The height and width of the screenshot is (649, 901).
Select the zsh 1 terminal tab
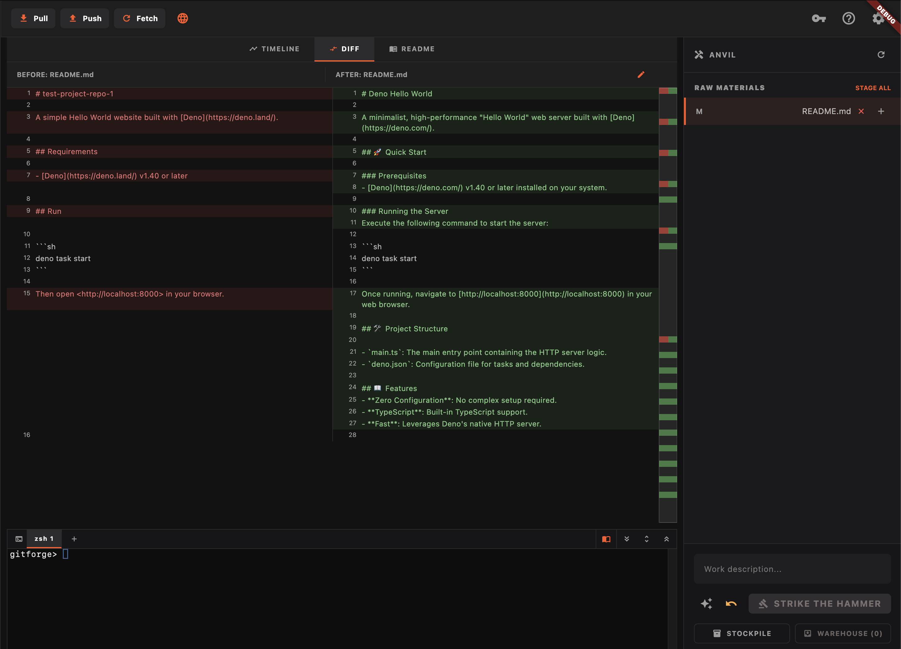[44, 539]
